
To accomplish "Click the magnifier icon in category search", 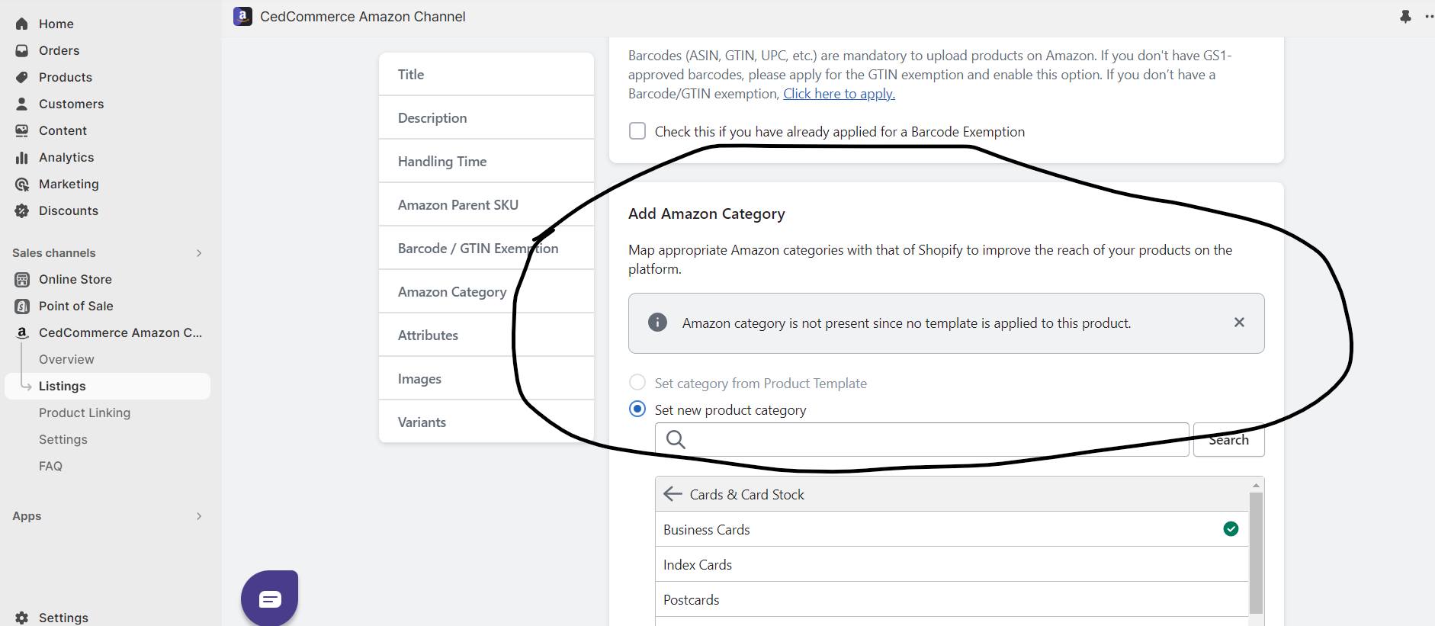I will pyautogui.click(x=676, y=439).
